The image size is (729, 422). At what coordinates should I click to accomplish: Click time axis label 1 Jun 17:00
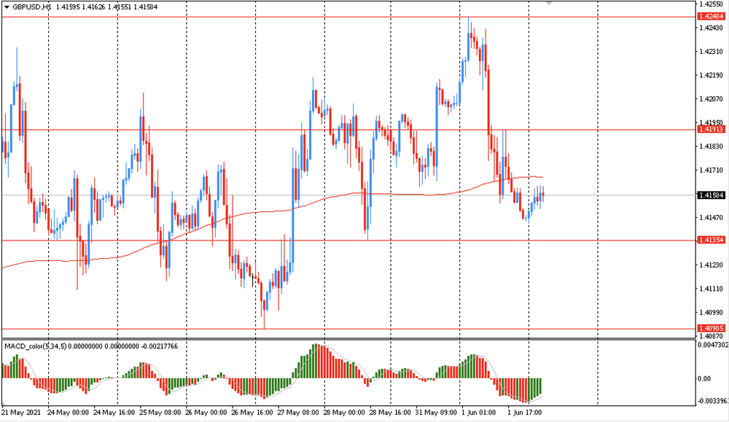pos(524,413)
